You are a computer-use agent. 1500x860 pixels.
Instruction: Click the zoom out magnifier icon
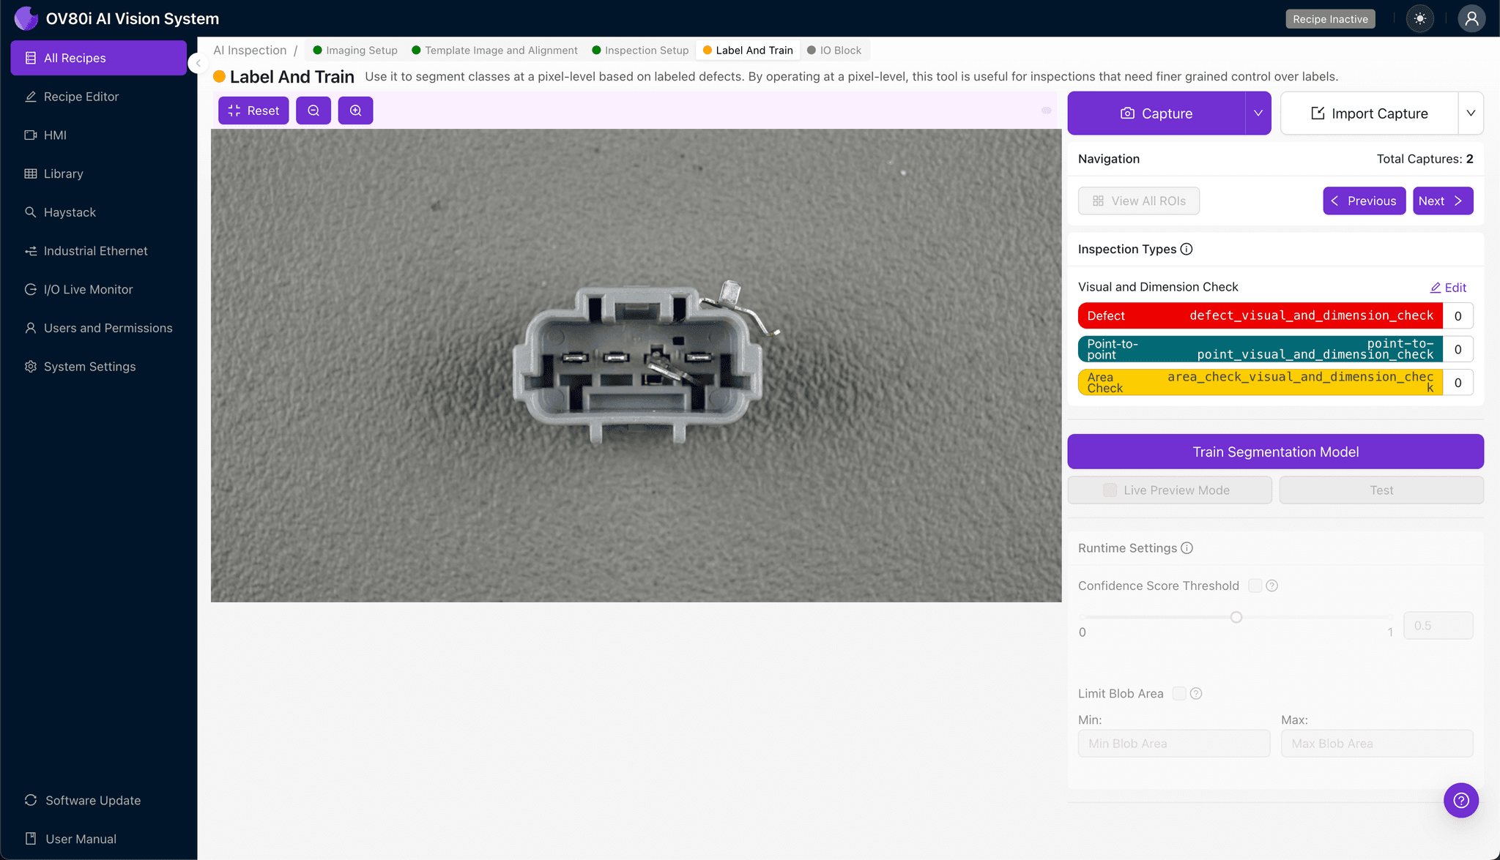pos(313,111)
